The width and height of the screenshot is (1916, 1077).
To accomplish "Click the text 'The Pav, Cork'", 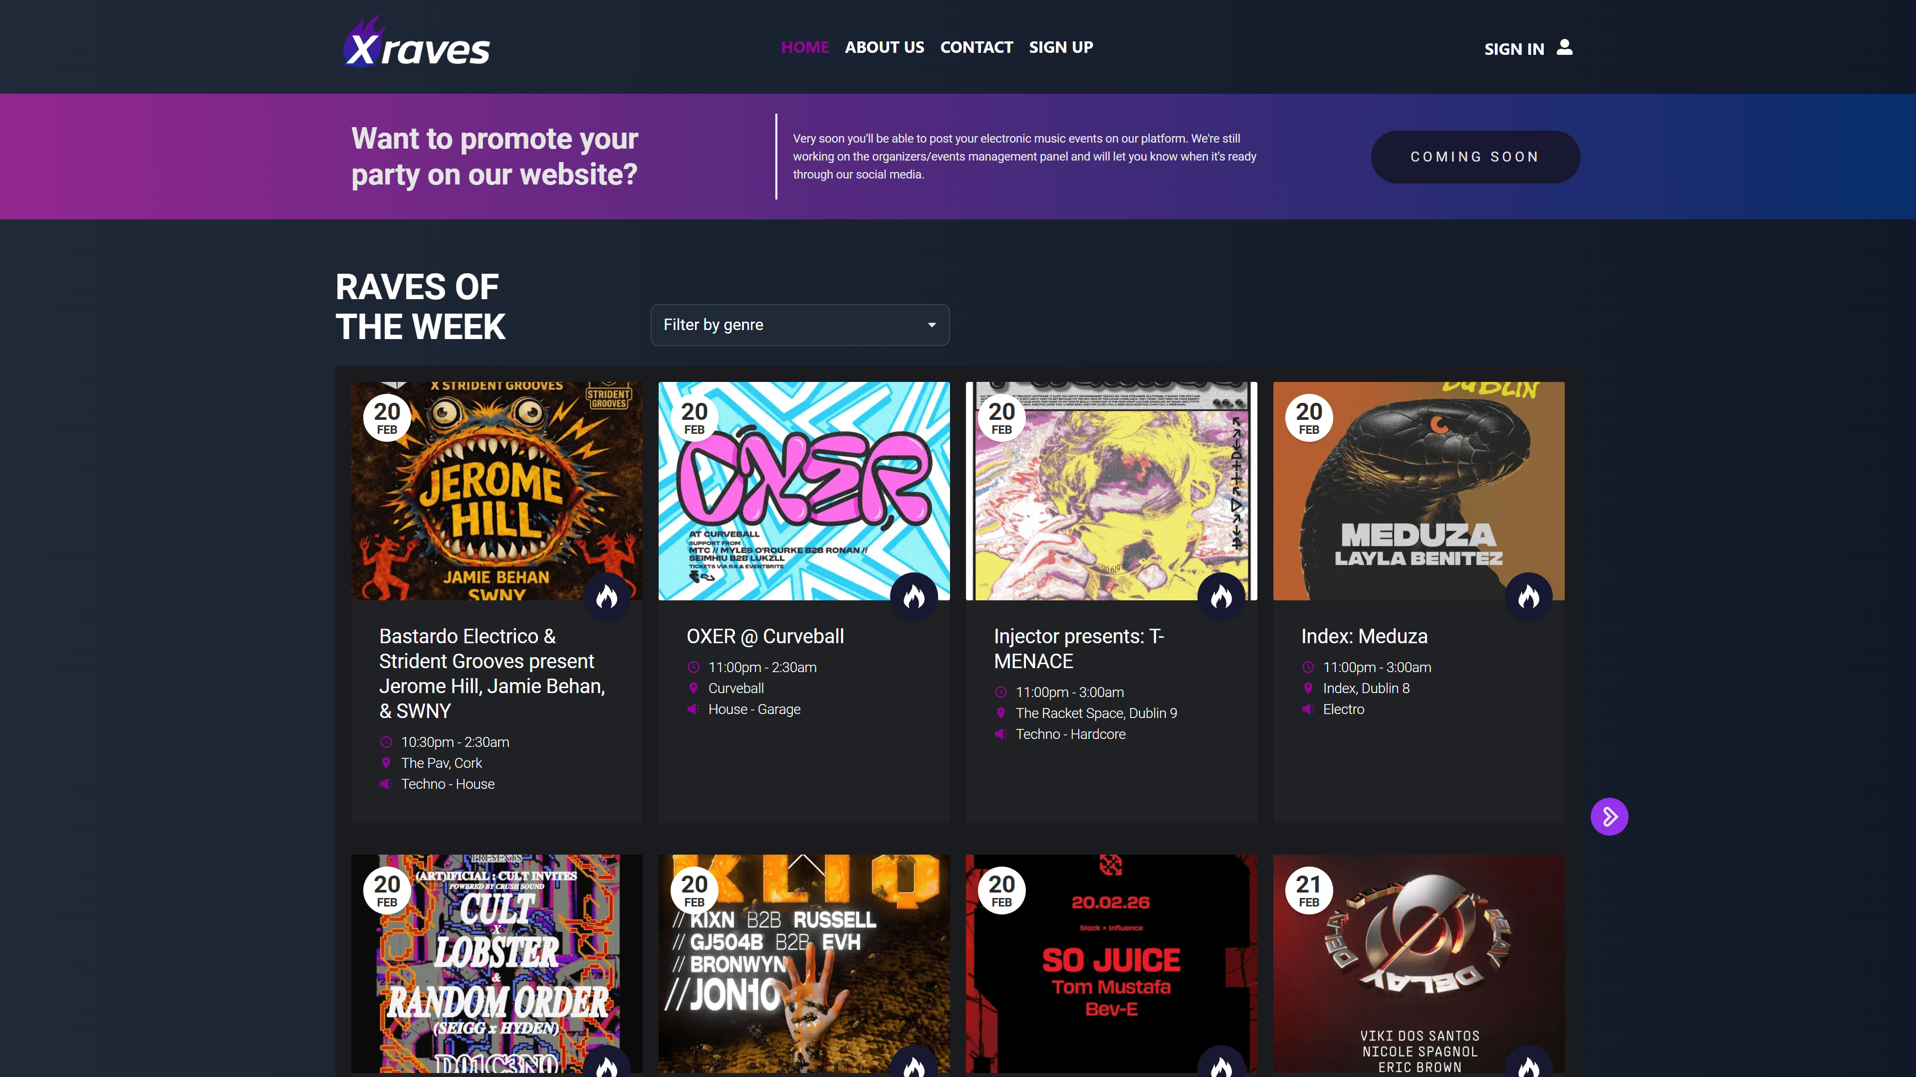I will [441, 762].
